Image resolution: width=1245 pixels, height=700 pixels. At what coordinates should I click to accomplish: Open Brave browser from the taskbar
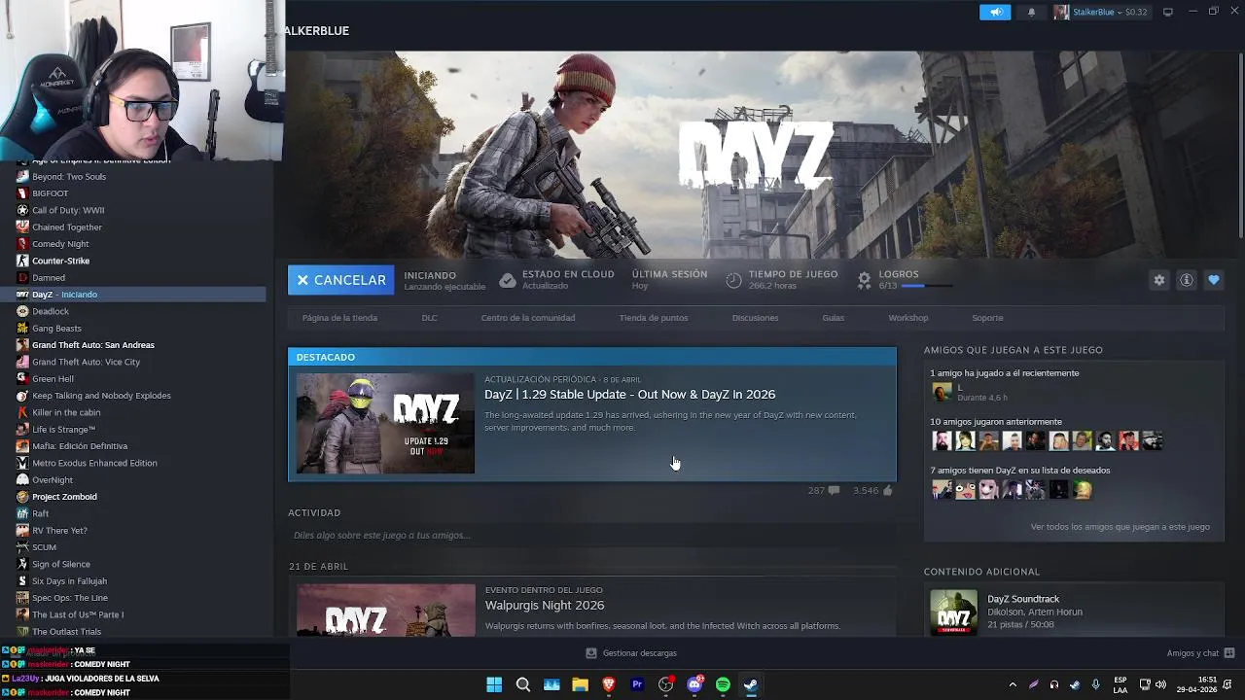pos(609,684)
